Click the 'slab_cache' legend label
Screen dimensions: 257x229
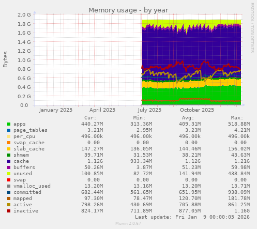click(x=29, y=149)
